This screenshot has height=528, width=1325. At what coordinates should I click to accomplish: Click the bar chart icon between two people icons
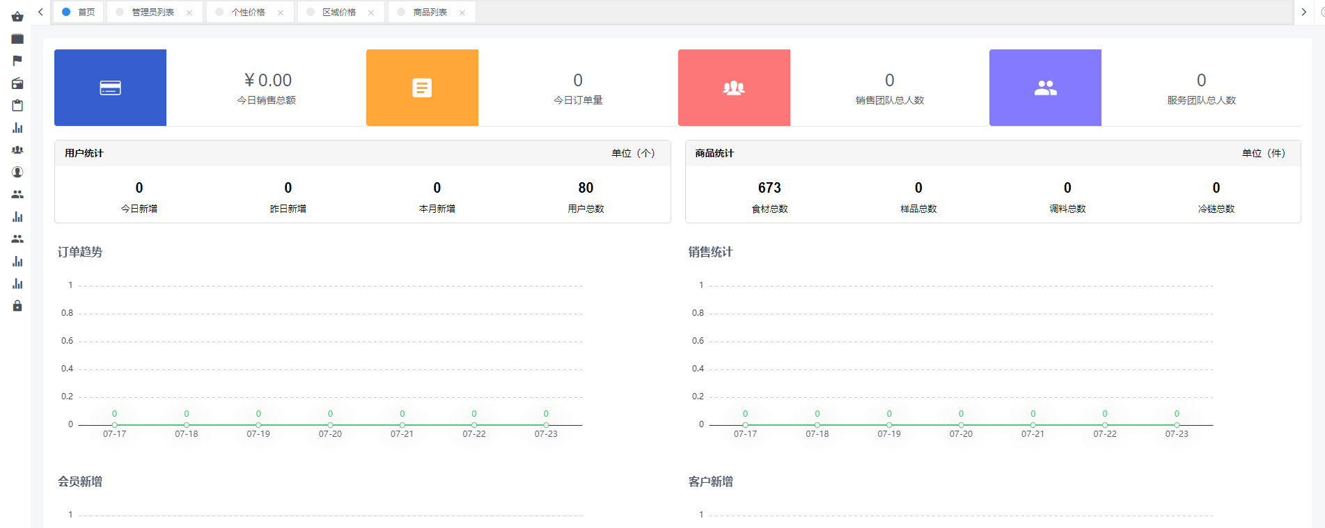[17, 217]
